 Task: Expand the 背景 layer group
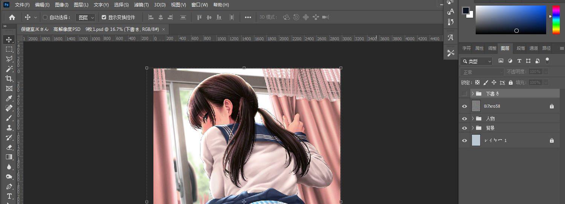pyautogui.click(x=473, y=128)
